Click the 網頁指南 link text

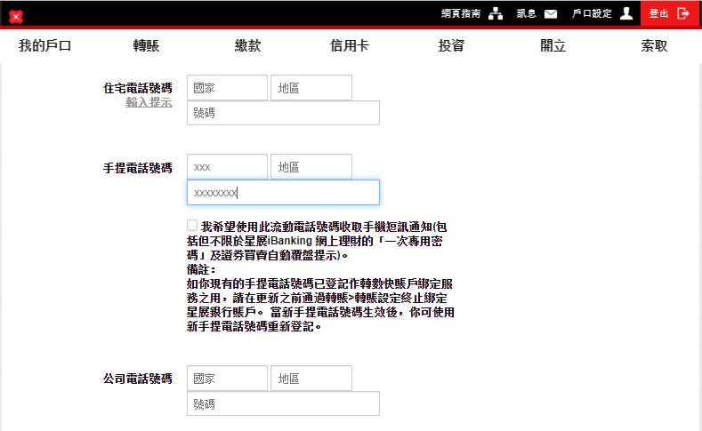point(460,13)
